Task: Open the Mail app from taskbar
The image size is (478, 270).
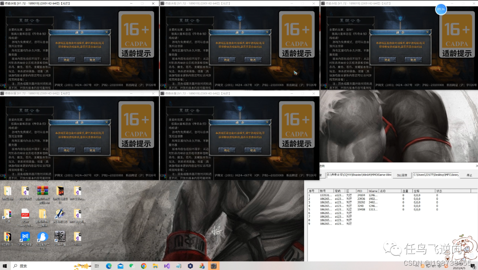Action: (120, 266)
